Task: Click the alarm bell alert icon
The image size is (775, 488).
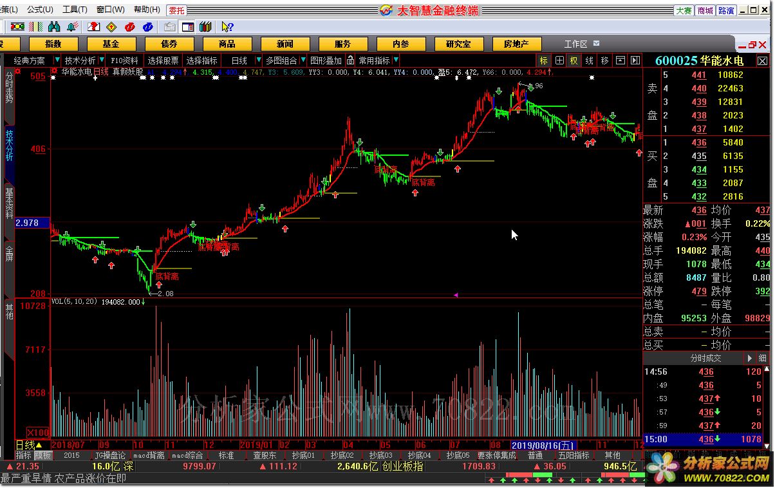Action: click(x=73, y=26)
